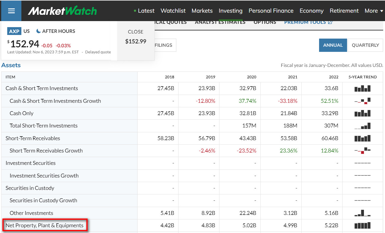This screenshot has height=233, width=385.
Task: Switch to the Options tab
Action: [265, 22]
